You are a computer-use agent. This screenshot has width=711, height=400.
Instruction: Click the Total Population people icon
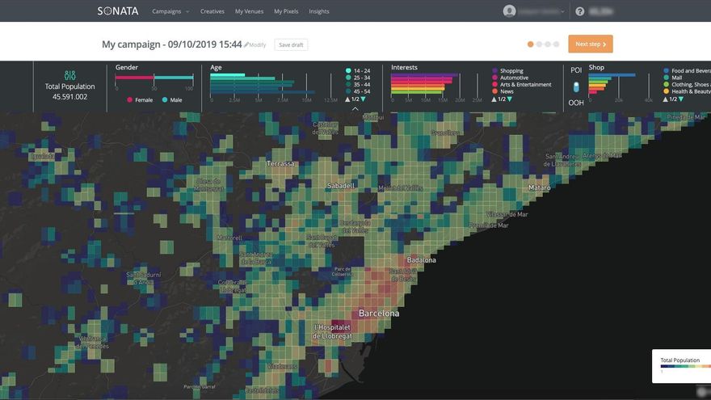click(69, 75)
